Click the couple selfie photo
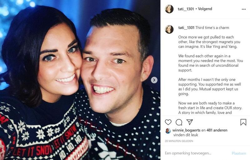The width and height of the screenshot is (250, 160). (80, 80)
